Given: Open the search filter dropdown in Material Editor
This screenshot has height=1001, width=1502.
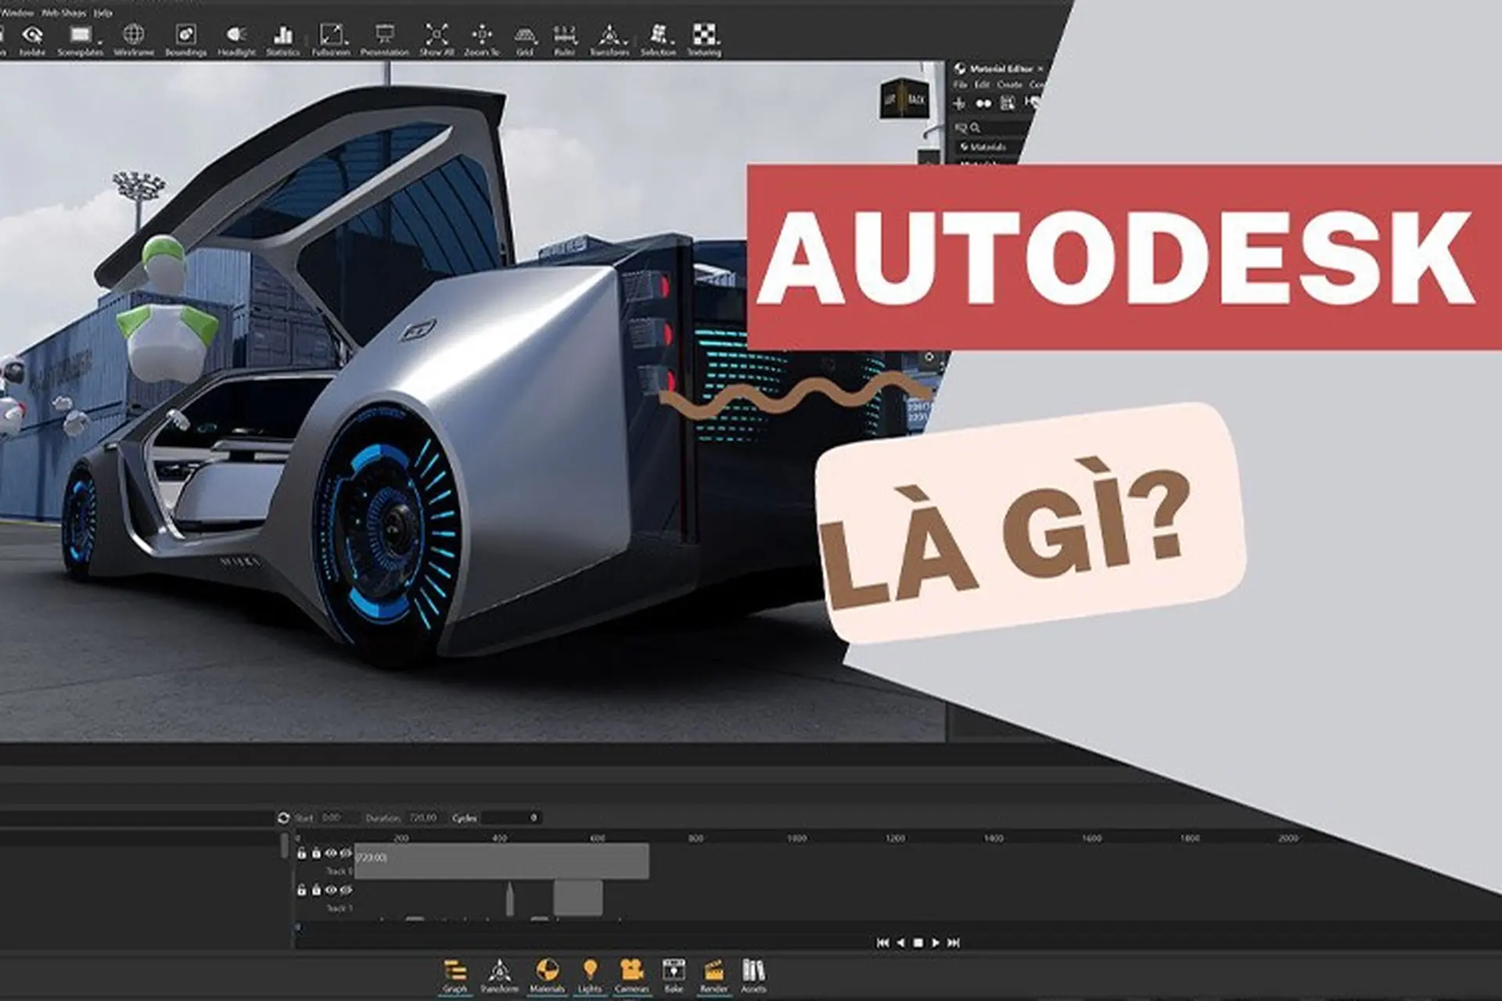Looking at the screenshot, I should [x=962, y=127].
